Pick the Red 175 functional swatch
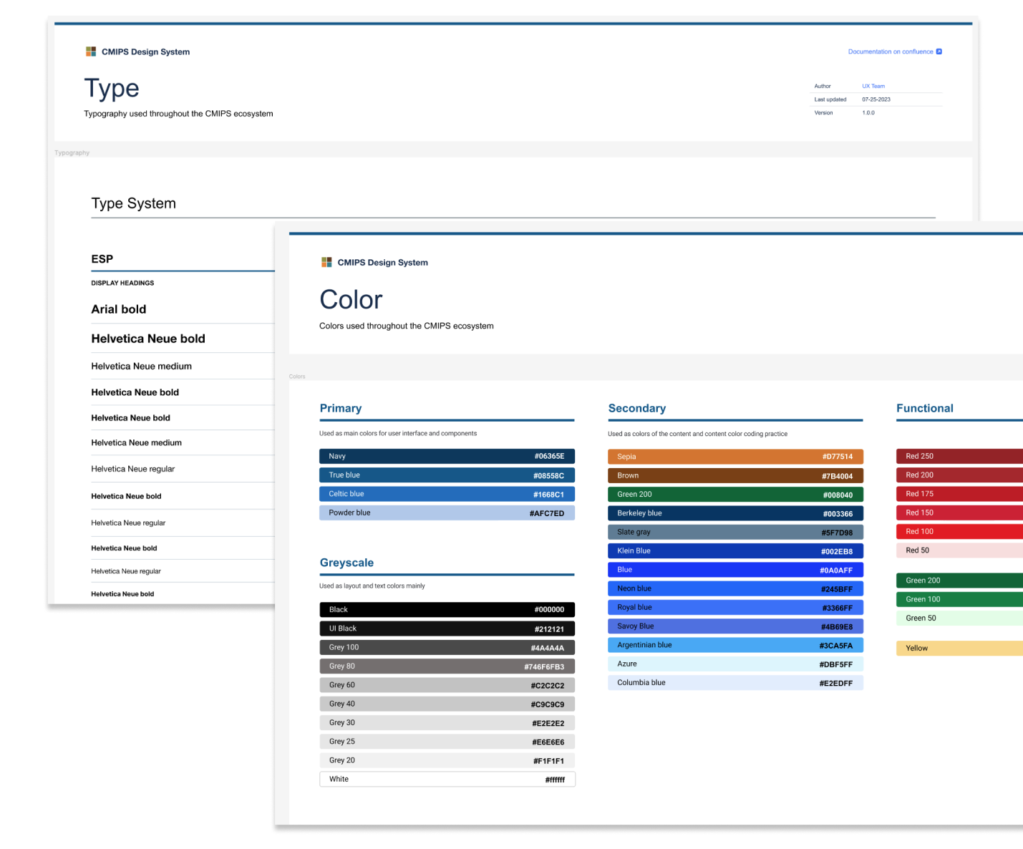The width and height of the screenshot is (1023, 849). click(959, 494)
